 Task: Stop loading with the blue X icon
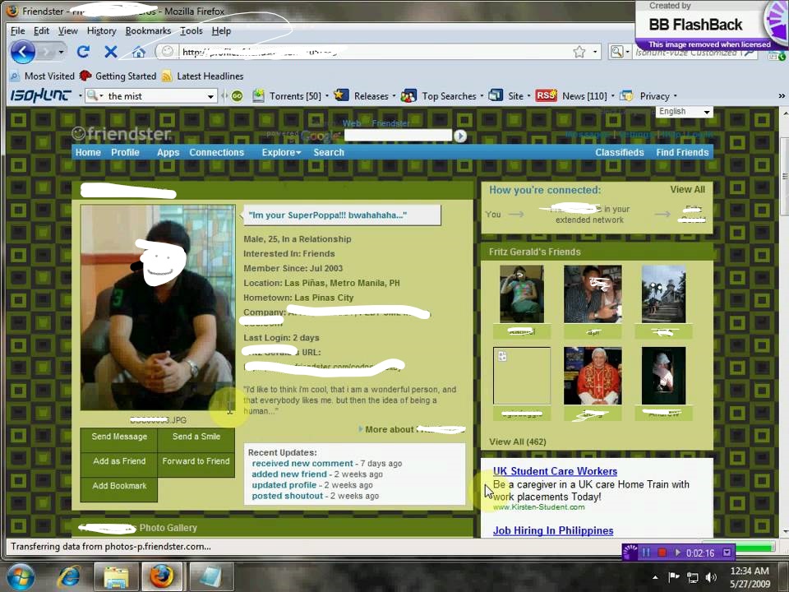point(111,51)
